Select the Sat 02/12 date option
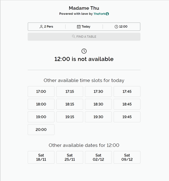169x181 pixels. point(98,157)
